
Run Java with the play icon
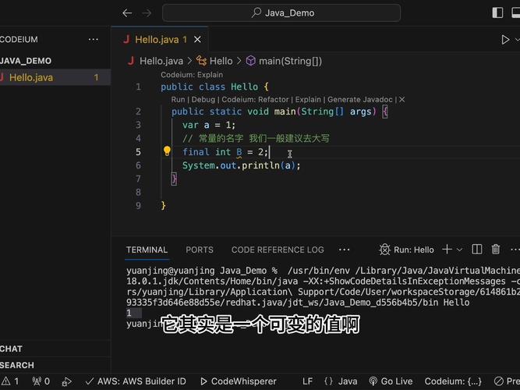click(x=505, y=40)
